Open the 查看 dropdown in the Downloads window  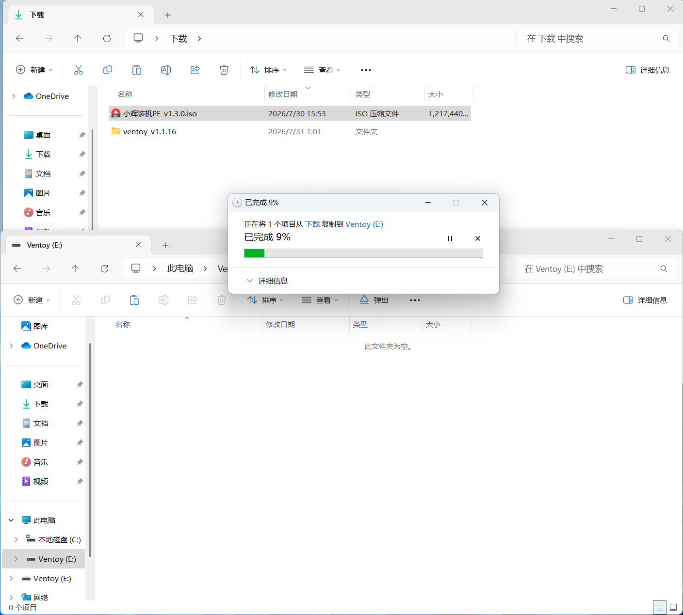(323, 70)
